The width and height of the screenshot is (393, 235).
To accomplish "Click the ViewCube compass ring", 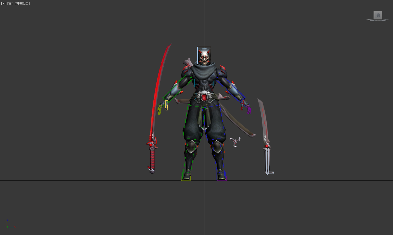I will 377,20.
